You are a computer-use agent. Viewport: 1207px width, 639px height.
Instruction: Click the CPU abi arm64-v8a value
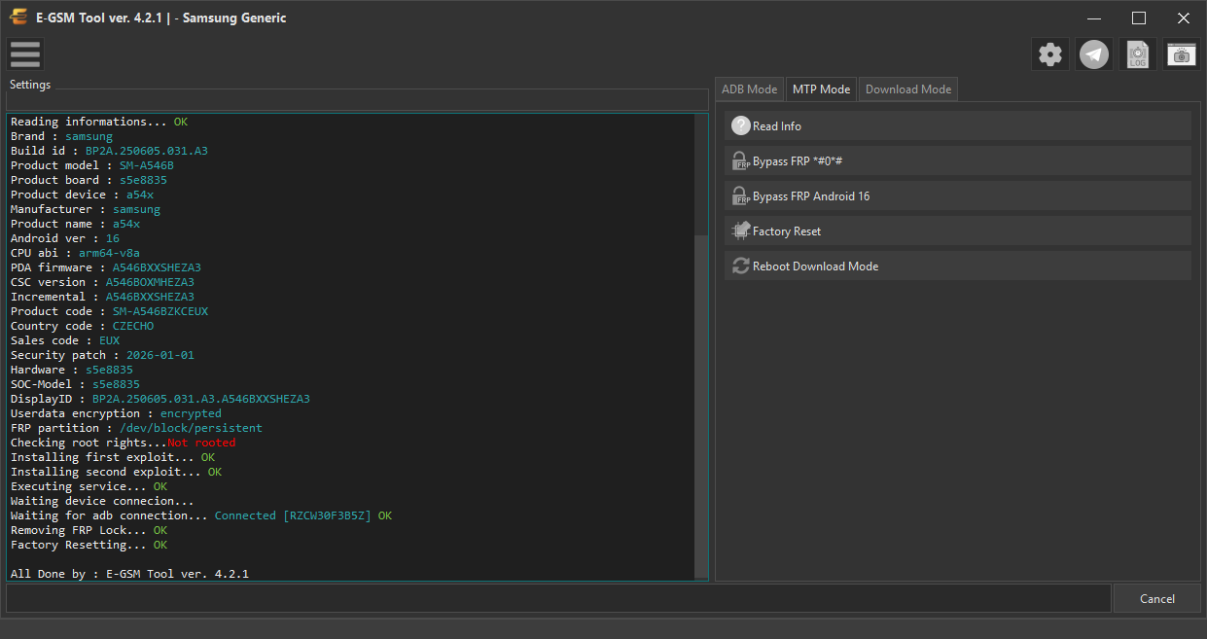[x=109, y=253]
